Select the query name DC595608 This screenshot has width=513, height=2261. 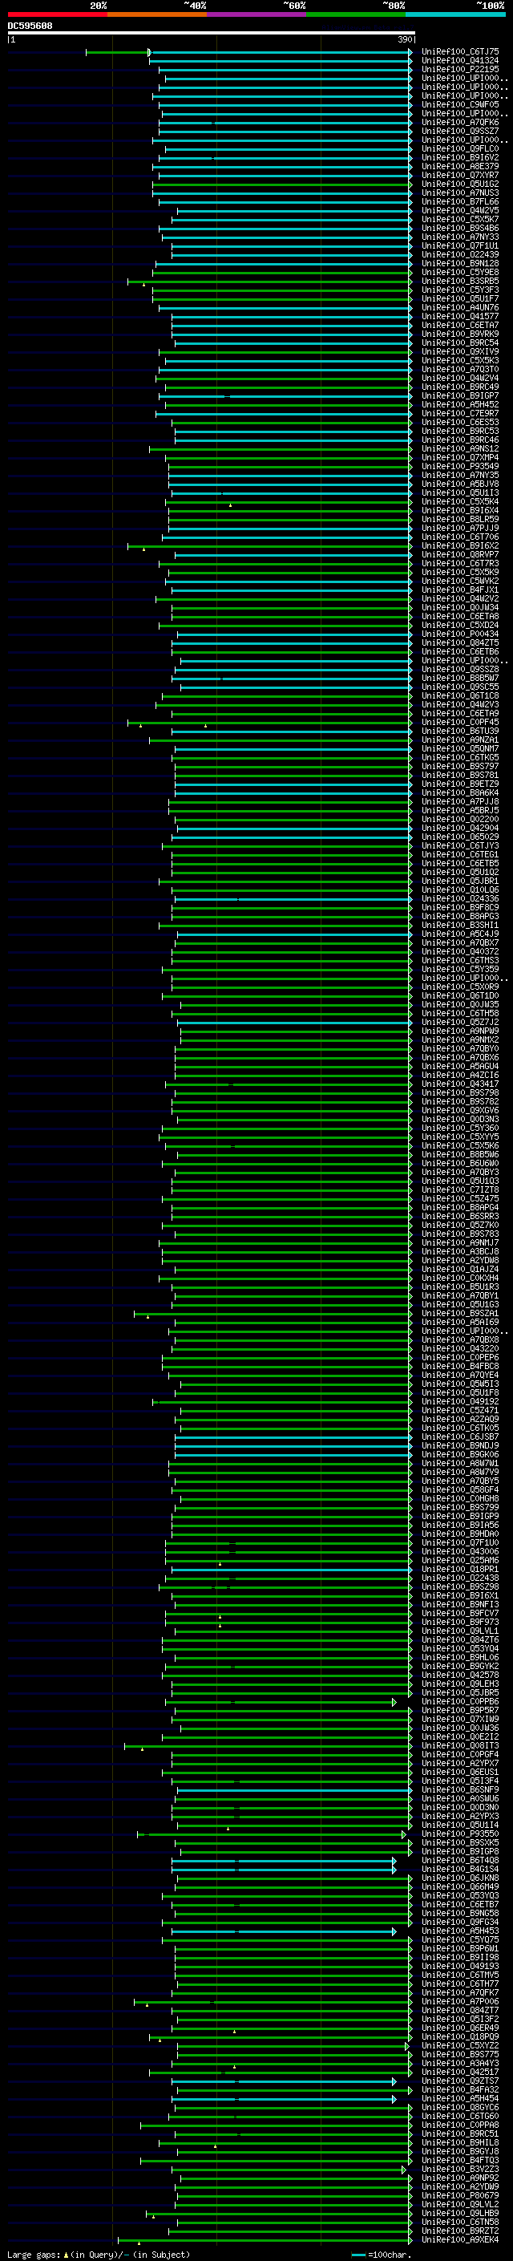30,26
